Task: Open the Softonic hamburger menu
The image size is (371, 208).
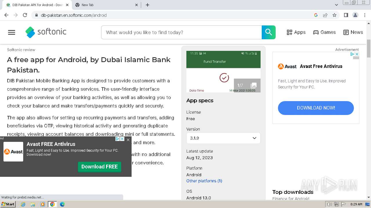Action: (12, 32)
